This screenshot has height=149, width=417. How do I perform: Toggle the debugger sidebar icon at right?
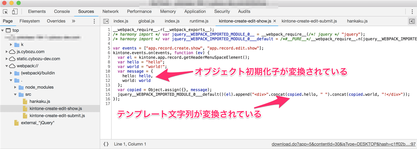point(412,21)
